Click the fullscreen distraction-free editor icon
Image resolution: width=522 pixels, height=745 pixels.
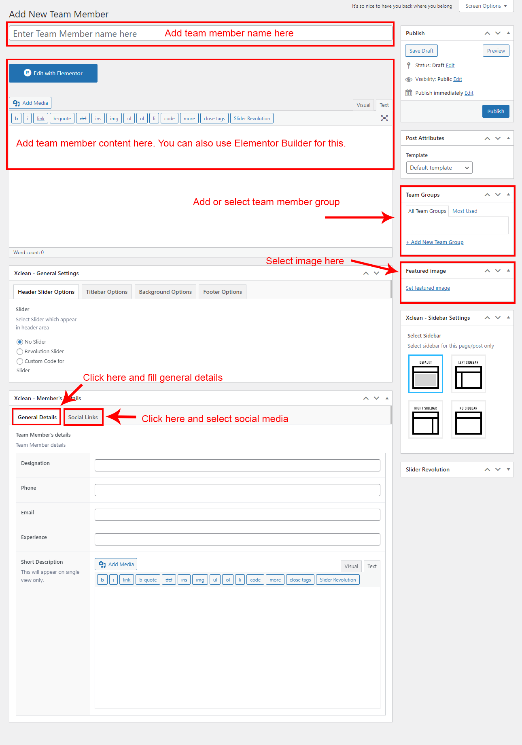384,118
